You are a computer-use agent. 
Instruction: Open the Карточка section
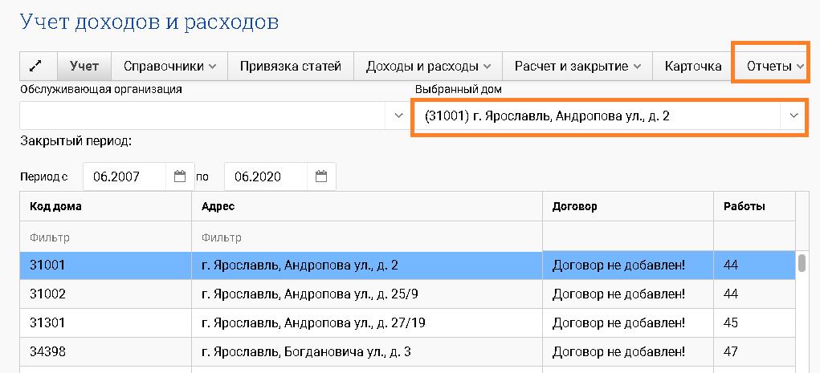[692, 67]
